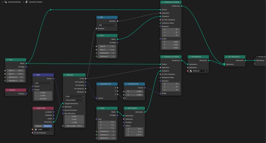
Task: Click the Geometry input socket of Join Geometry
Action: tap(224, 64)
